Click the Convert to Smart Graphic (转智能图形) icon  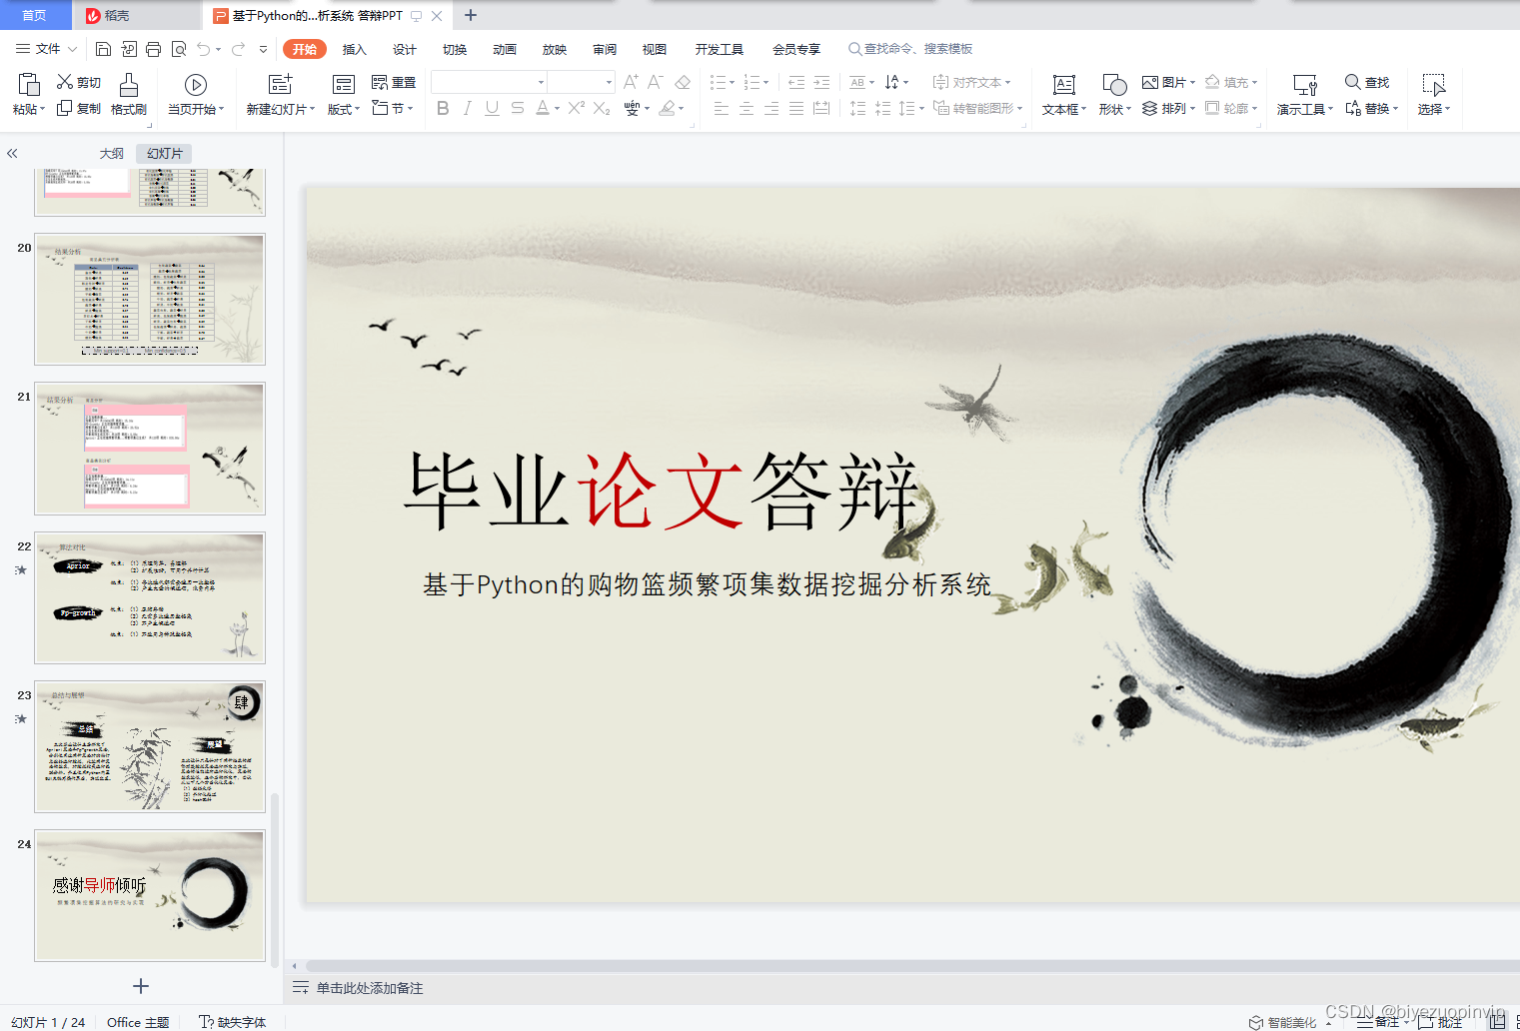[941, 108]
